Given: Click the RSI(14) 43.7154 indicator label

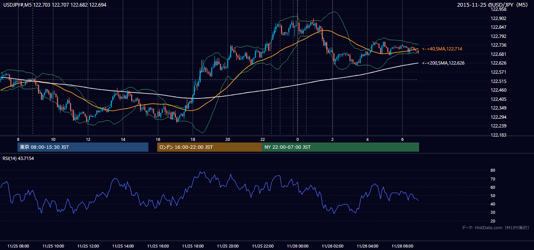Looking at the screenshot, I should (18, 158).
